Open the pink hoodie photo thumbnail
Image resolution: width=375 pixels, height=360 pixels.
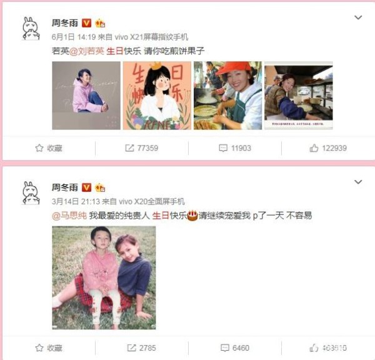coord(86,96)
